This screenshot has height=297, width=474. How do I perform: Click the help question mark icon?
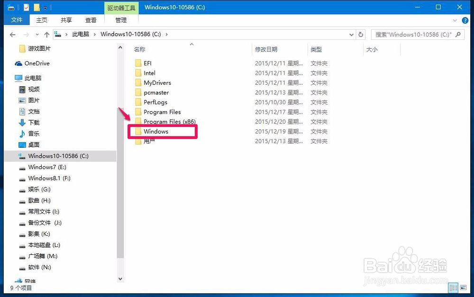click(x=465, y=20)
